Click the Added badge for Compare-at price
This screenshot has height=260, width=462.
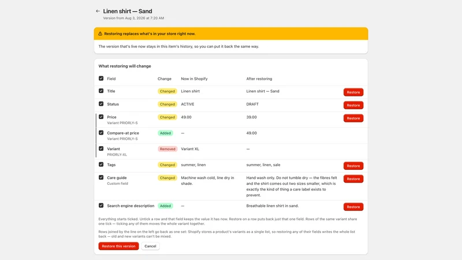[x=165, y=133]
